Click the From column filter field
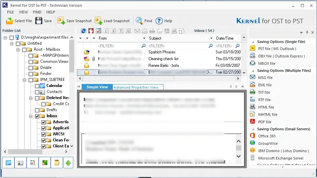Image resolution: width=317 pixels, height=178 pixels. [x=122, y=46]
